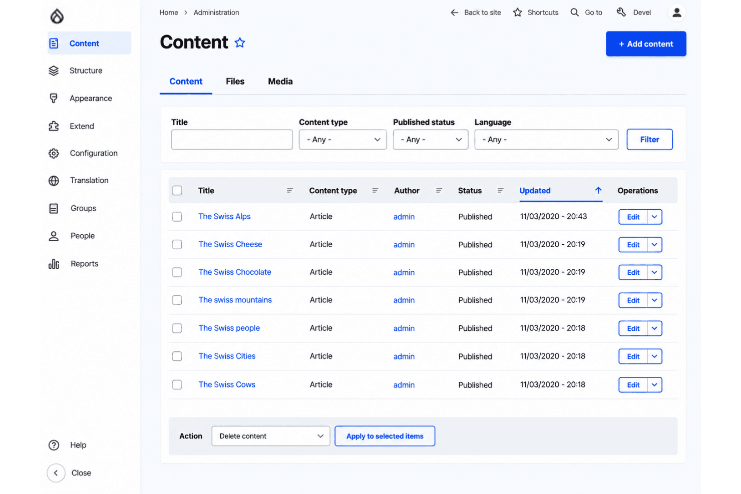Open the user account avatar icon
Viewport: 741px width, 494px height.
tap(677, 13)
